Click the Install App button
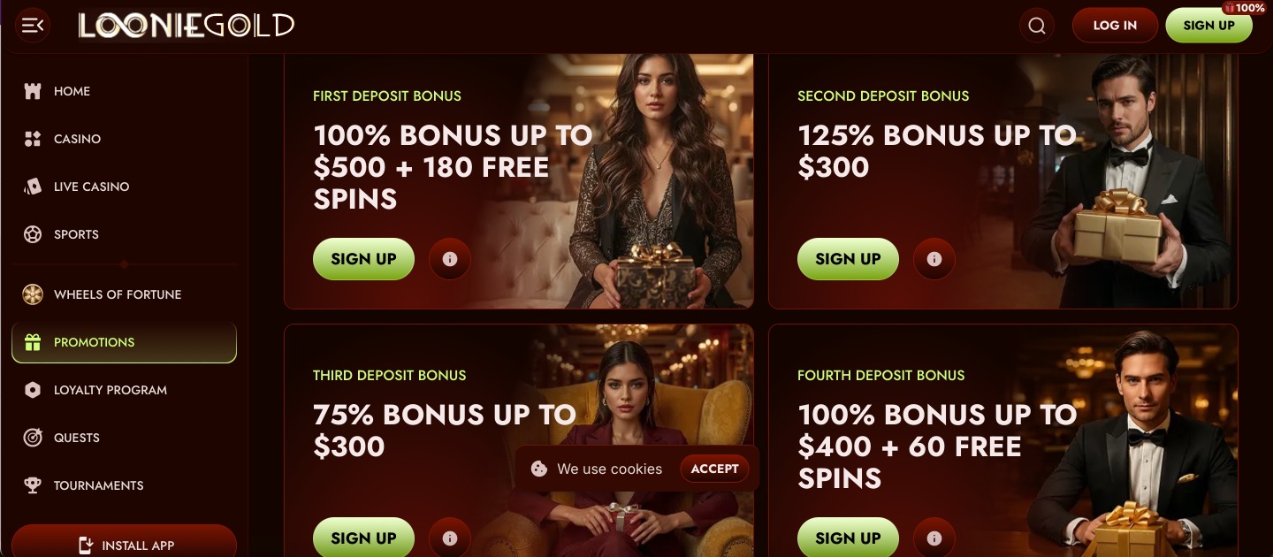This screenshot has width=1273, height=557. click(x=124, y=543)
